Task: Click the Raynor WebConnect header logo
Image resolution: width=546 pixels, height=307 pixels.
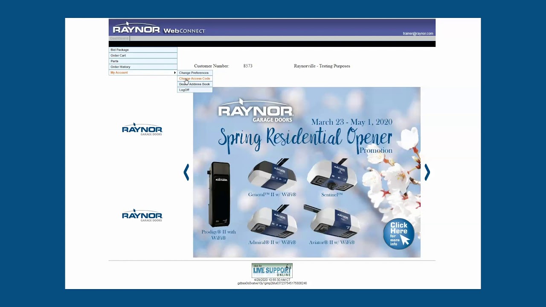Action: click(x=159, y=29)
